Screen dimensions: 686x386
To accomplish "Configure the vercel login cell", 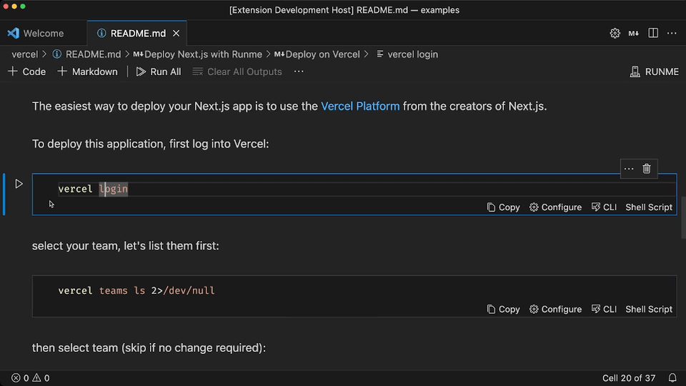I will pyautogui.click(x=556, y=207).
